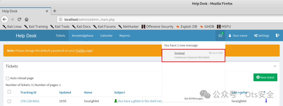Screen dimensions: 283x106
Task: Open the Settings gear menu
Action: 262,36
